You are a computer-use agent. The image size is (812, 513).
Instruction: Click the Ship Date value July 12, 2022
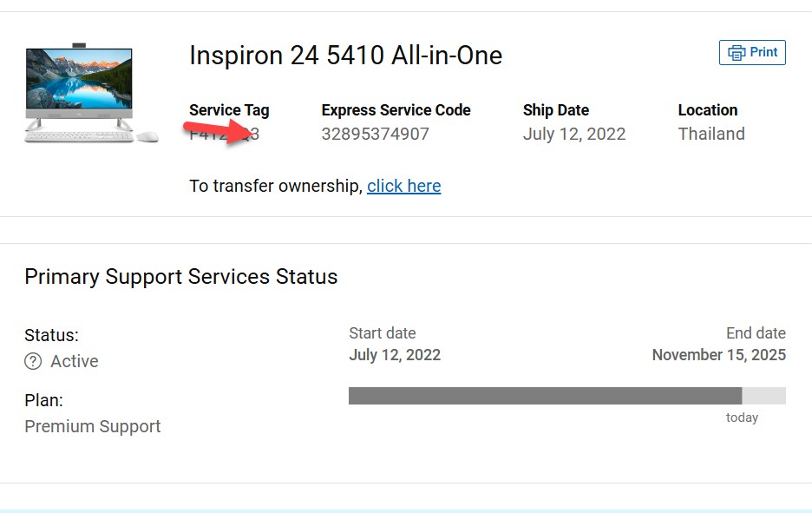pyautogui.click(x=574, y=135)
